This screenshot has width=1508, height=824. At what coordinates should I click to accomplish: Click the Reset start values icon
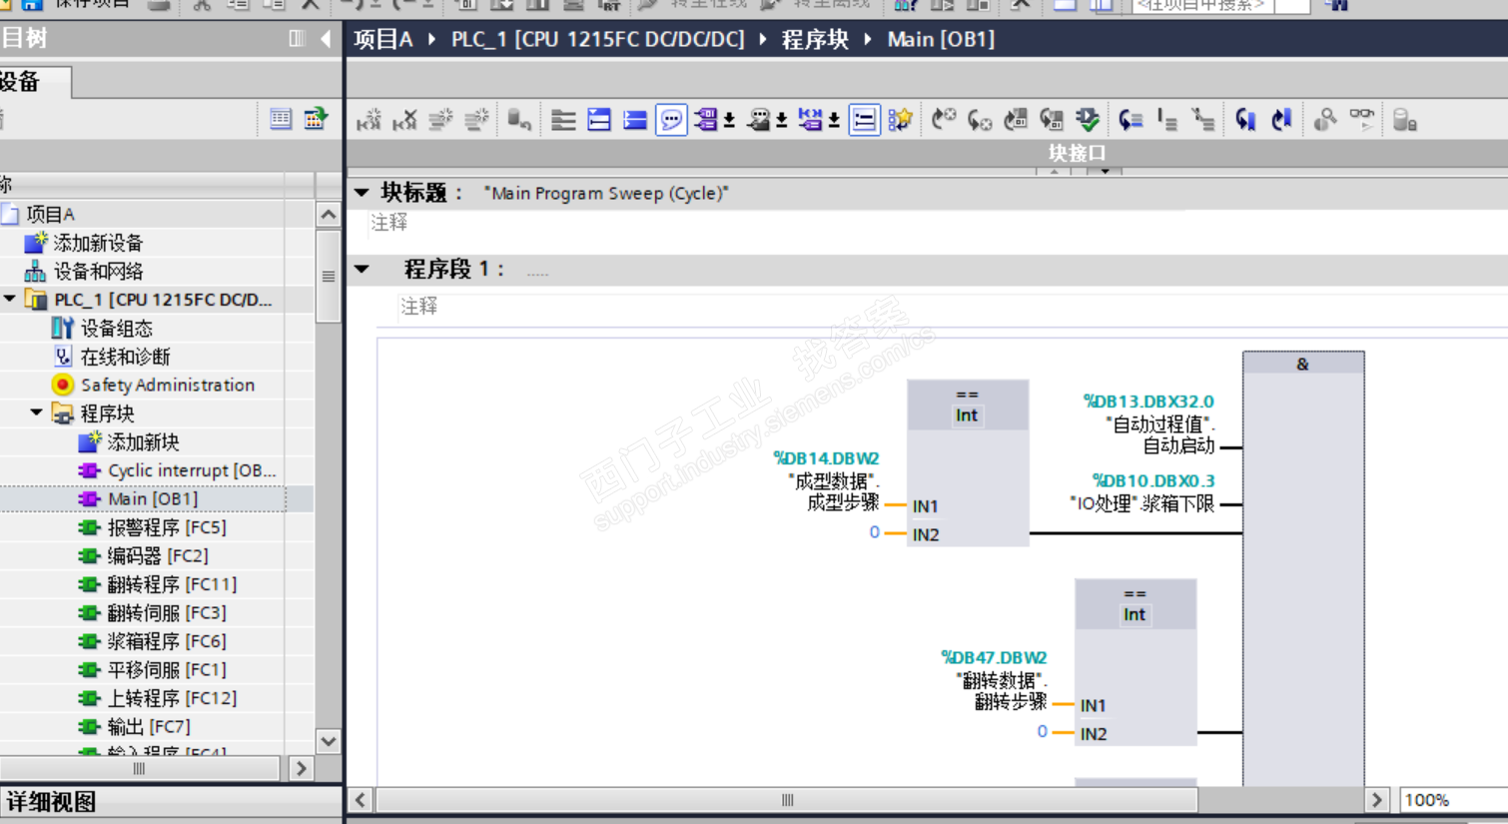click(x=518, y=121)
